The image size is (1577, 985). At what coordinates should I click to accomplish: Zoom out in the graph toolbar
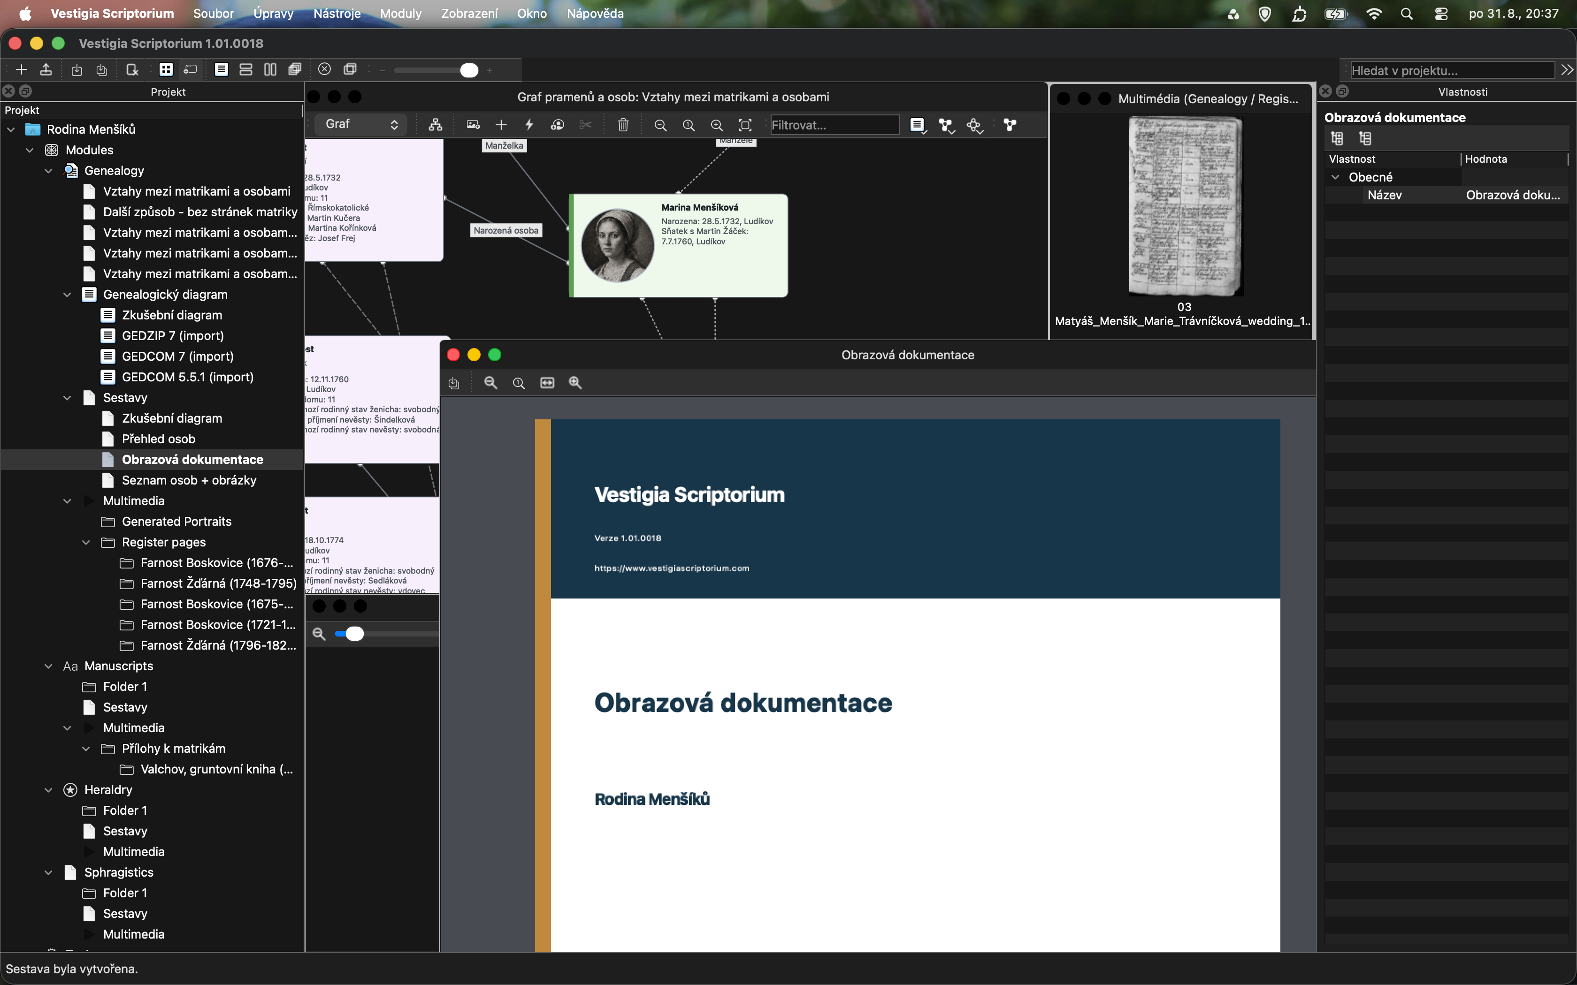pyautogui.click(x=660, y=125)
